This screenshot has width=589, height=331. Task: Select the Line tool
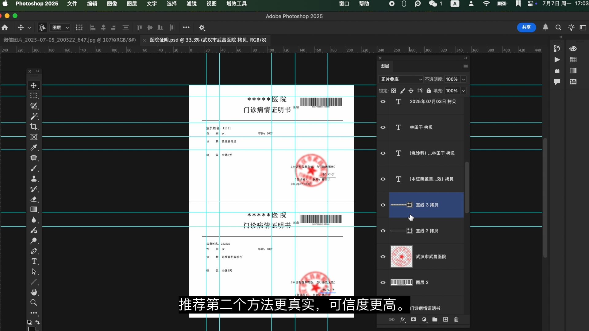(x=34, y=282)
